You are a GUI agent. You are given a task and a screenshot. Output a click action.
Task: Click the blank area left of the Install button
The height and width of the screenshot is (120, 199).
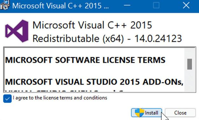point(66,113)
